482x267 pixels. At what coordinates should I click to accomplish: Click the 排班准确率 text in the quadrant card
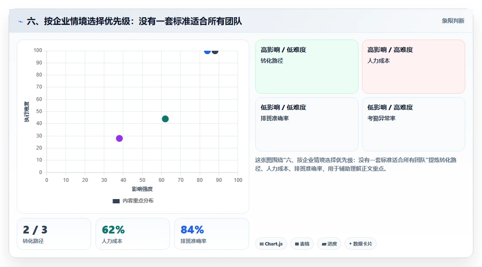pyautogui.click(x=275, y=118)
